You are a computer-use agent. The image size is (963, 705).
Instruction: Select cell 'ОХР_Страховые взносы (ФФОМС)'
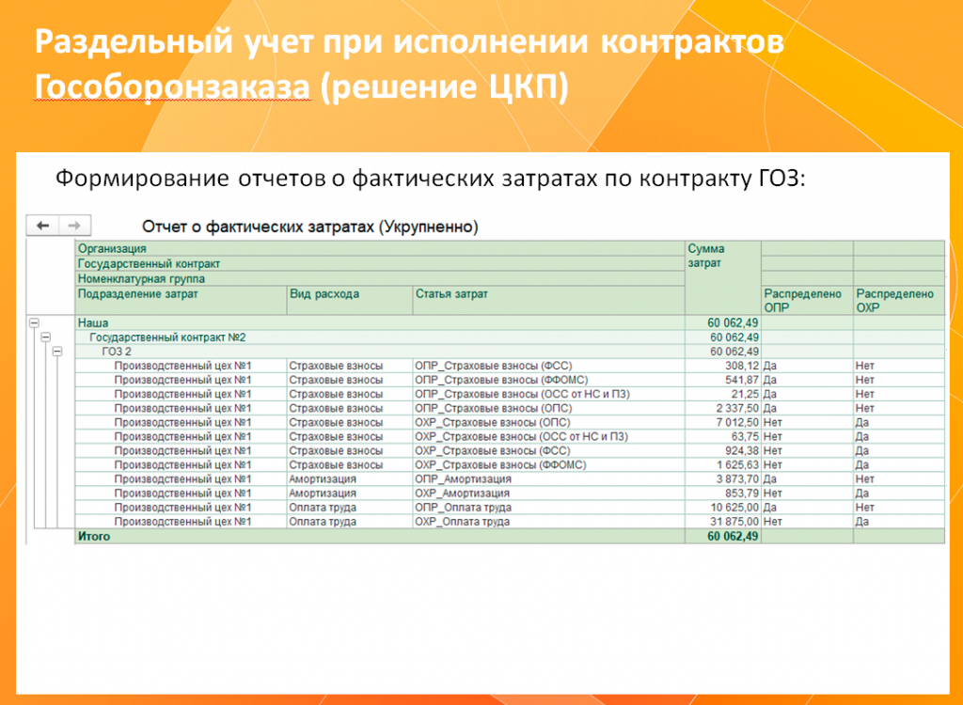pyautogui.click(x=548, y=465)
